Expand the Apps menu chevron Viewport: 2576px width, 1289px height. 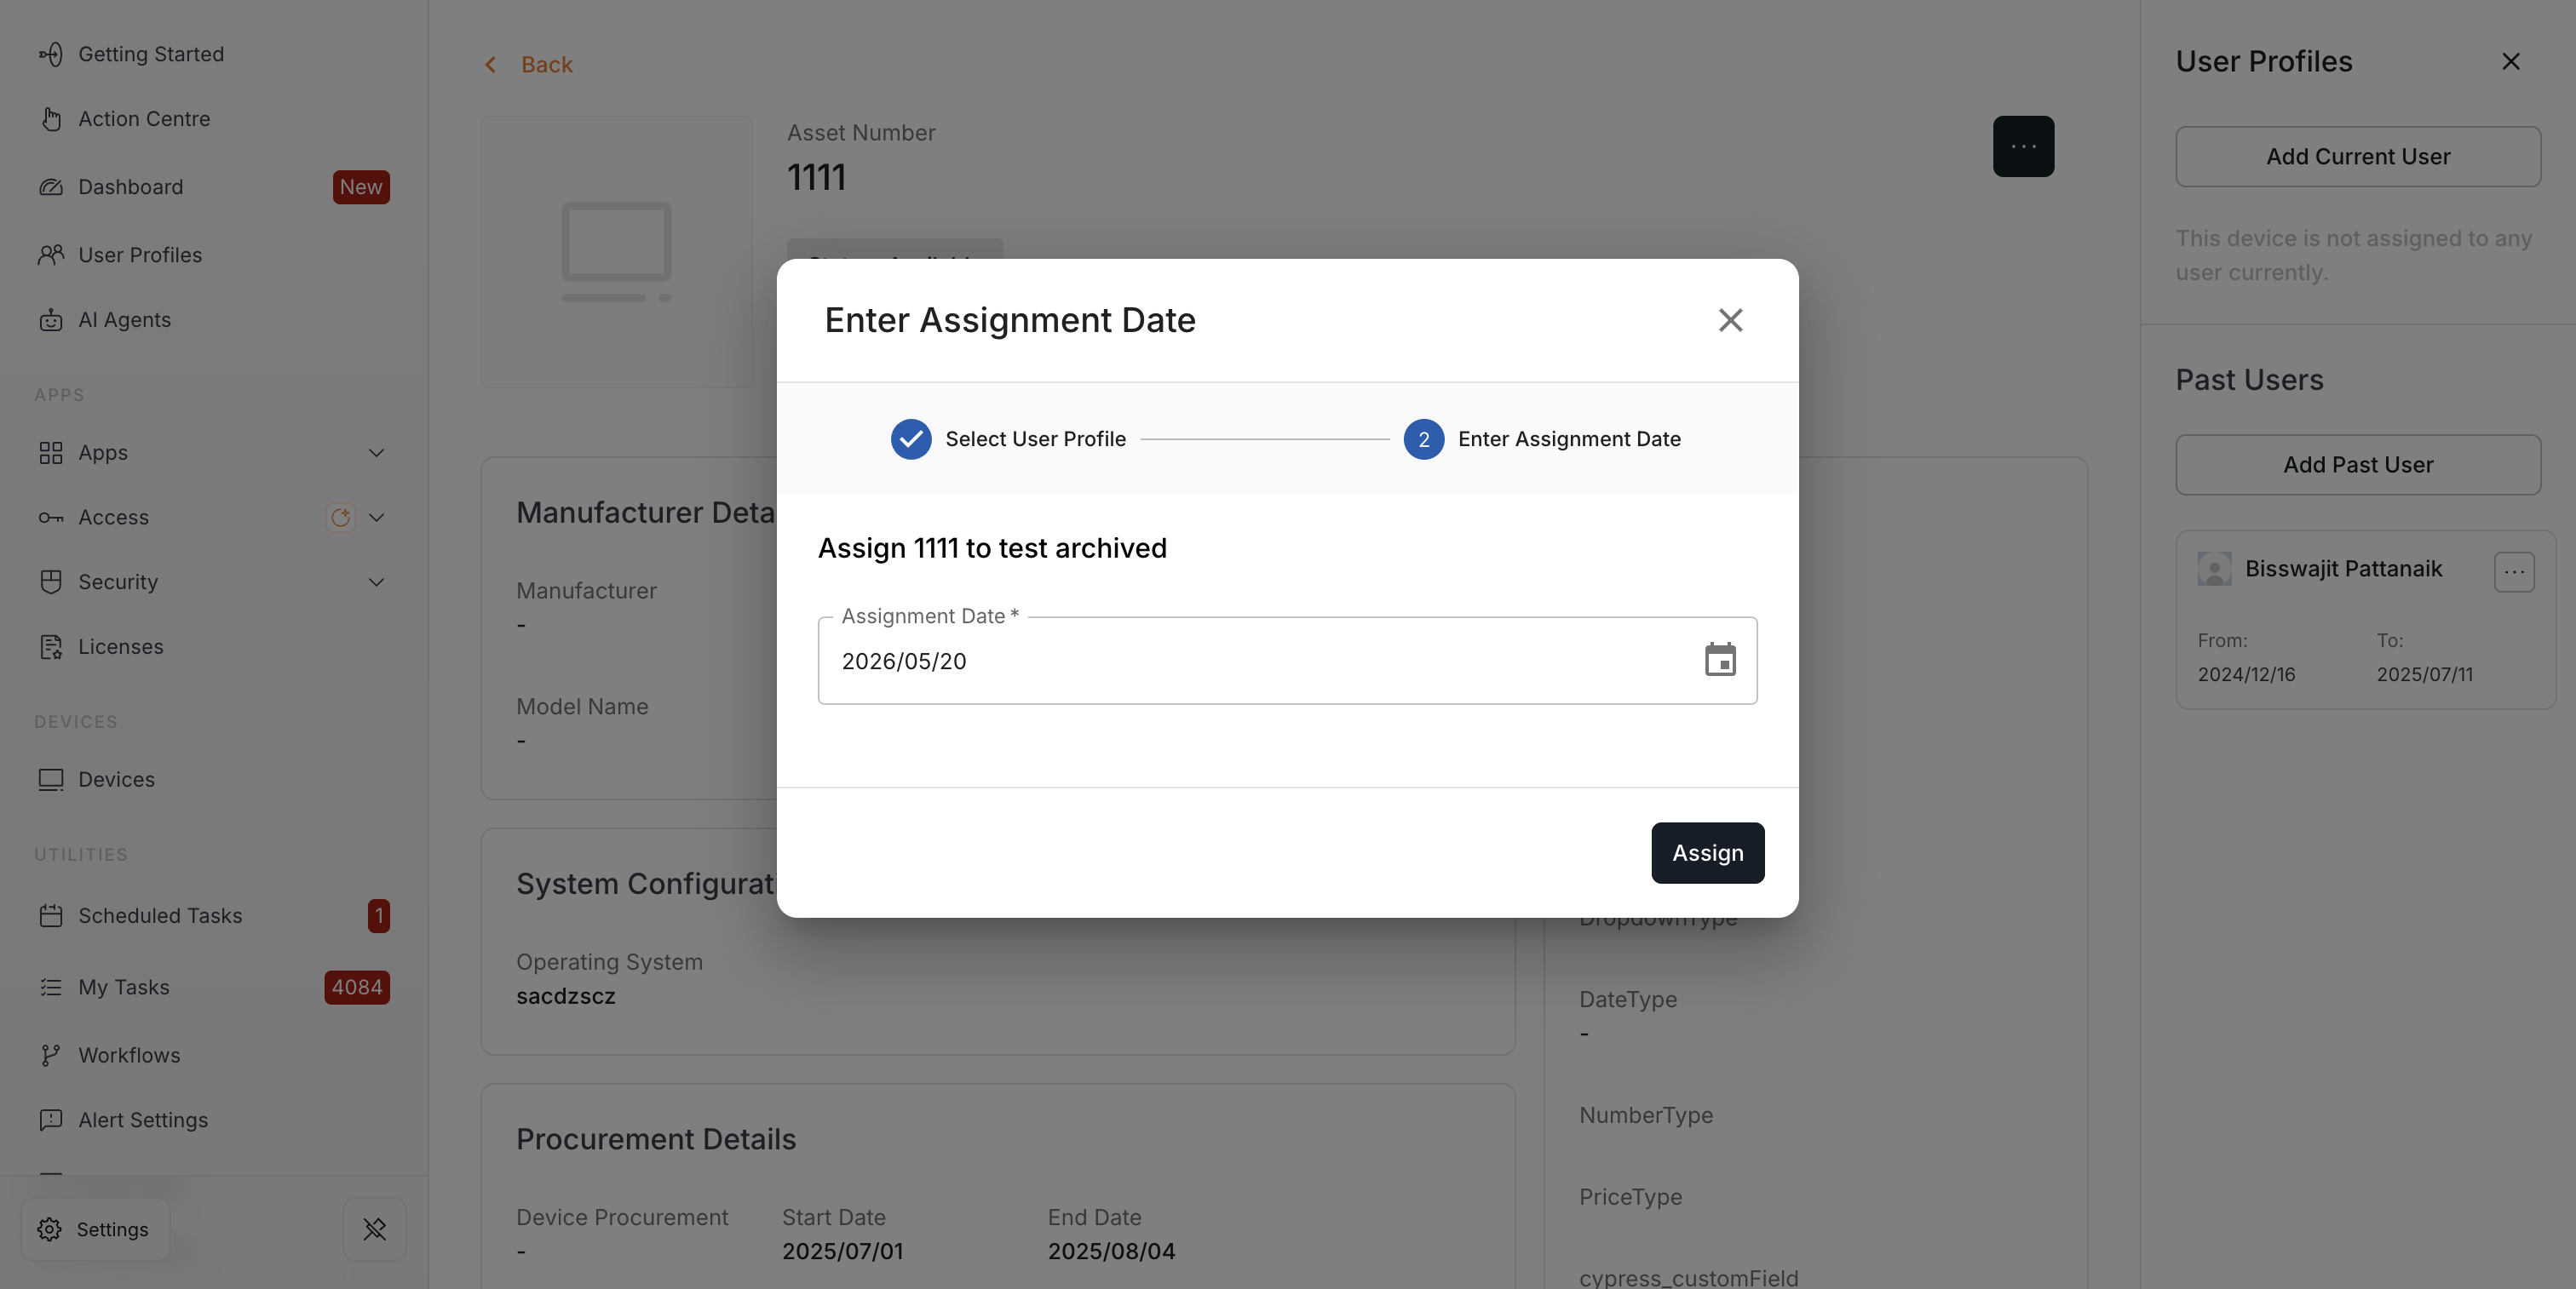376,453
